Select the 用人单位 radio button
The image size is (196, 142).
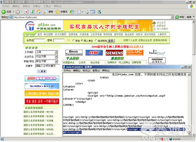tap(82, 41)
